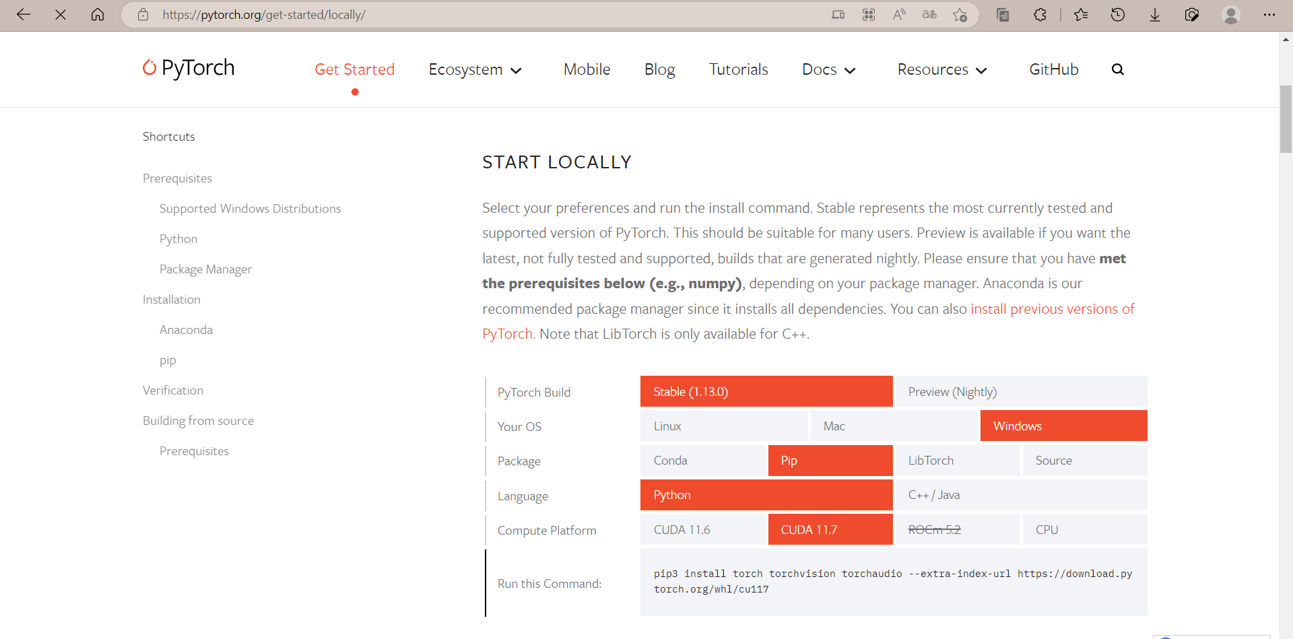Jump to Prerequisites under Building from source
Viewport: 1293px width, 639px height.
tap(194, 451)
